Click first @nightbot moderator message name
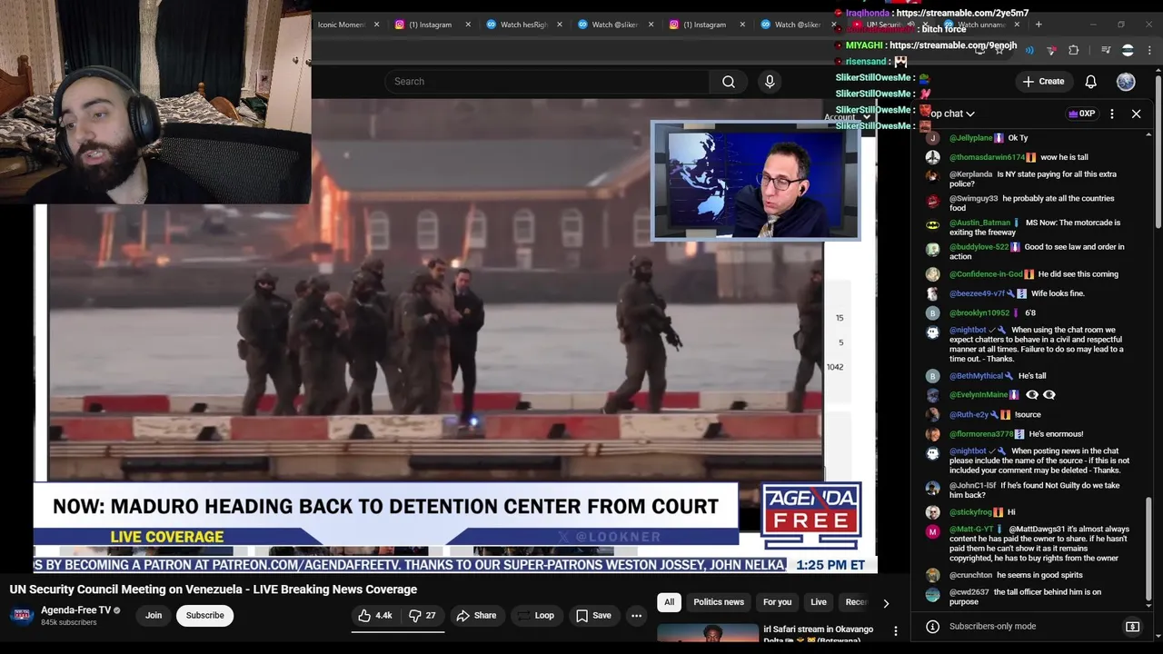Screen dimensions: 1163x654 [968, 331]
